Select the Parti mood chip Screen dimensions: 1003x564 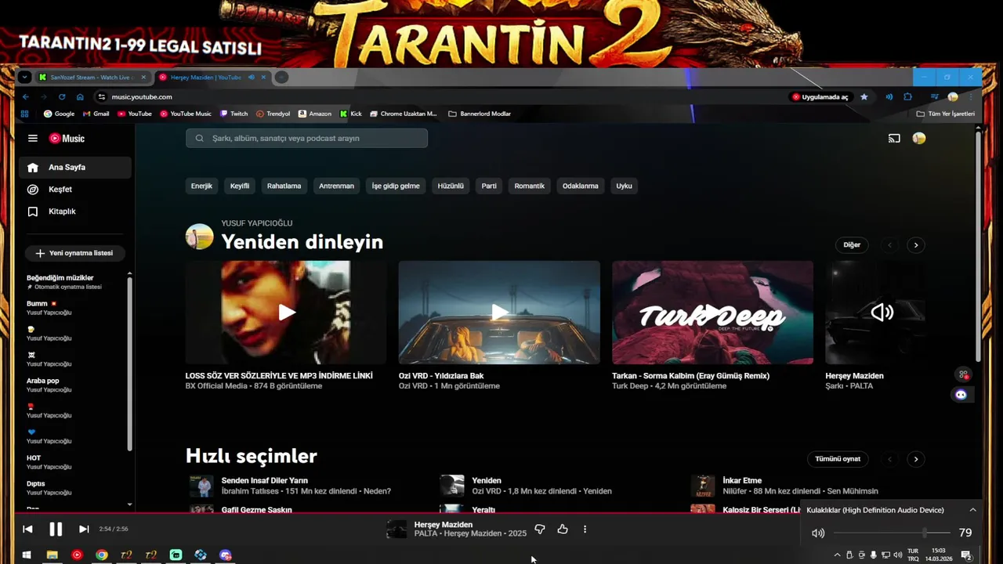click(489, 186)
